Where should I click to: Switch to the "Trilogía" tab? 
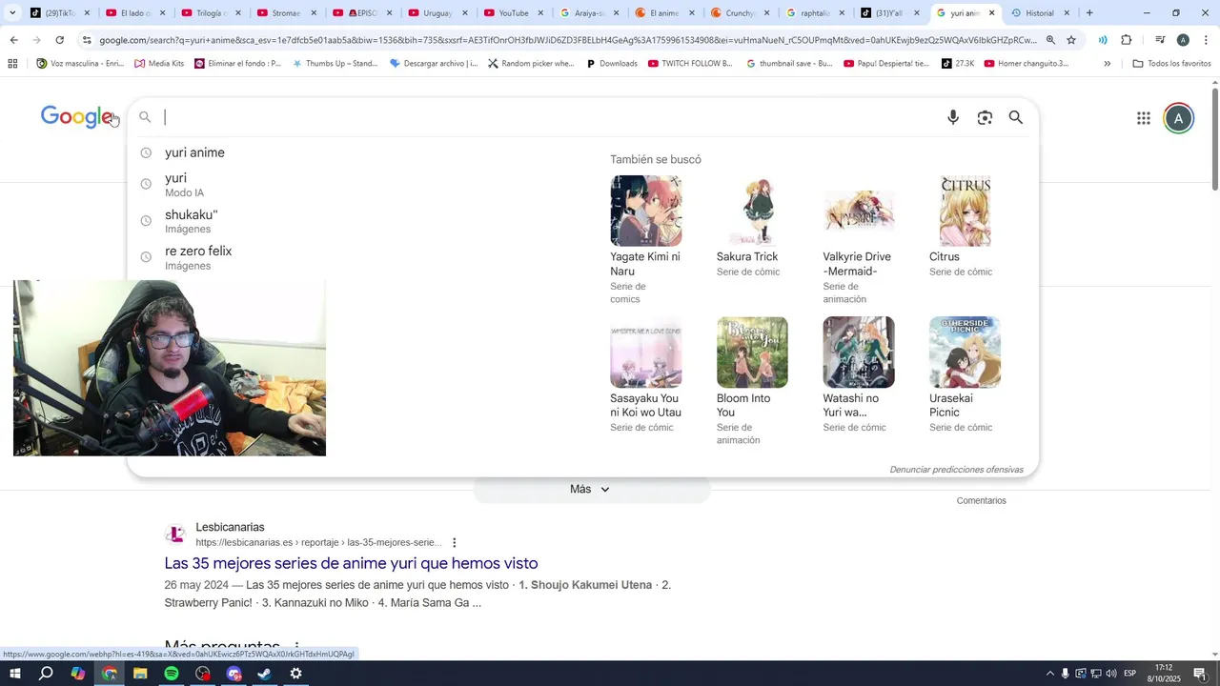211,13
